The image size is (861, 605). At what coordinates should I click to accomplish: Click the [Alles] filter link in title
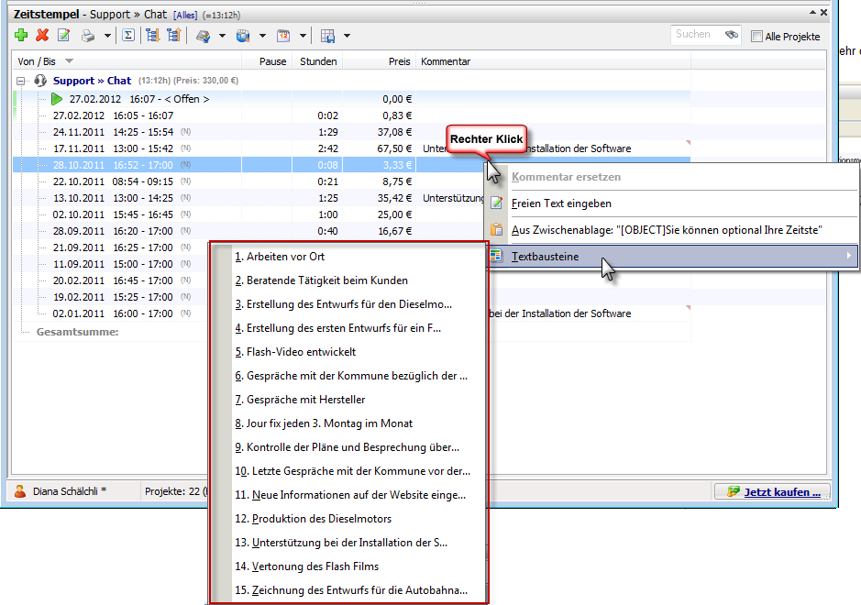pyautogui.click(x=185, y=16)
